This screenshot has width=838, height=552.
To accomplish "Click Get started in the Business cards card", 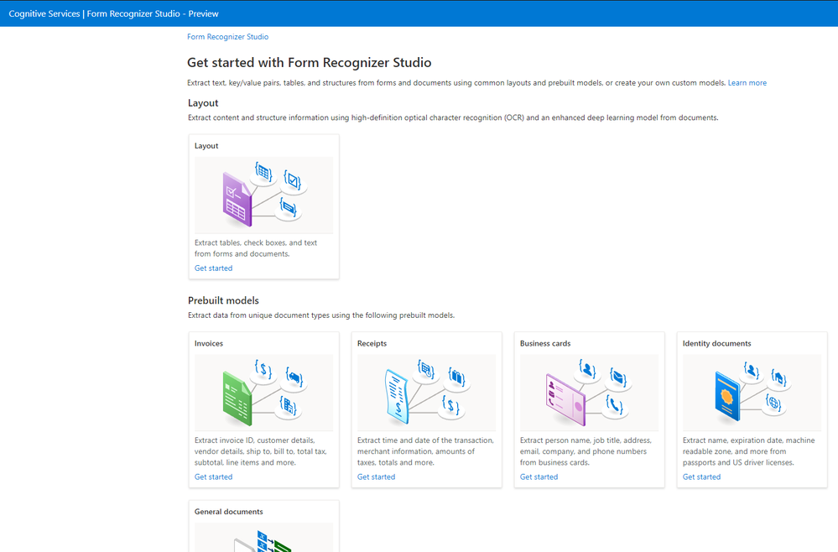I will pos(539,476).
